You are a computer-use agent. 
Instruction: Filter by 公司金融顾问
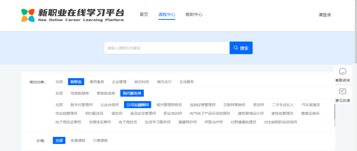click(x=138, y=105)
